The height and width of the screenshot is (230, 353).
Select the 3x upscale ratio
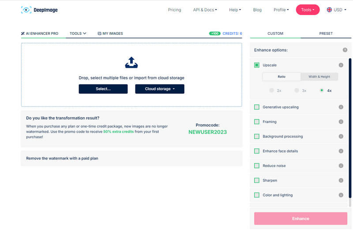pos(297,90)
